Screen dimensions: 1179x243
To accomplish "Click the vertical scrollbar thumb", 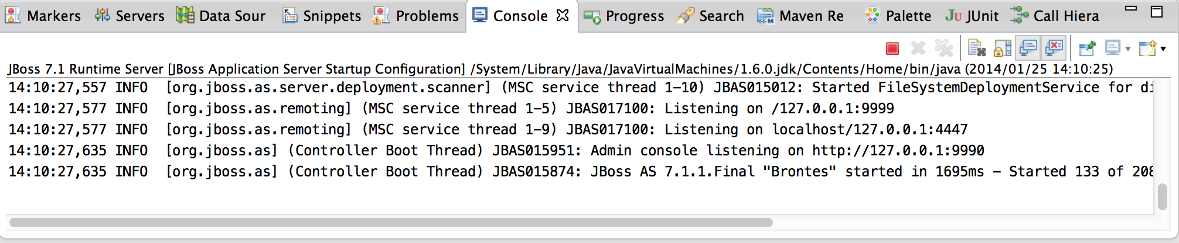I will point(1163,196).
